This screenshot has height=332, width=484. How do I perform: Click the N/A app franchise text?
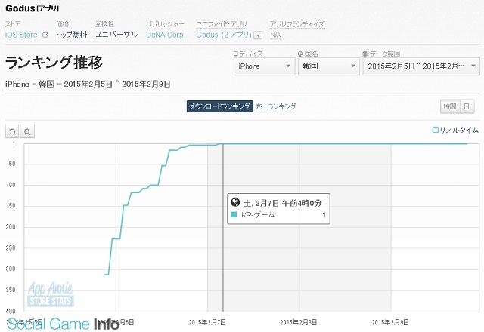click(x=275, y=35)
